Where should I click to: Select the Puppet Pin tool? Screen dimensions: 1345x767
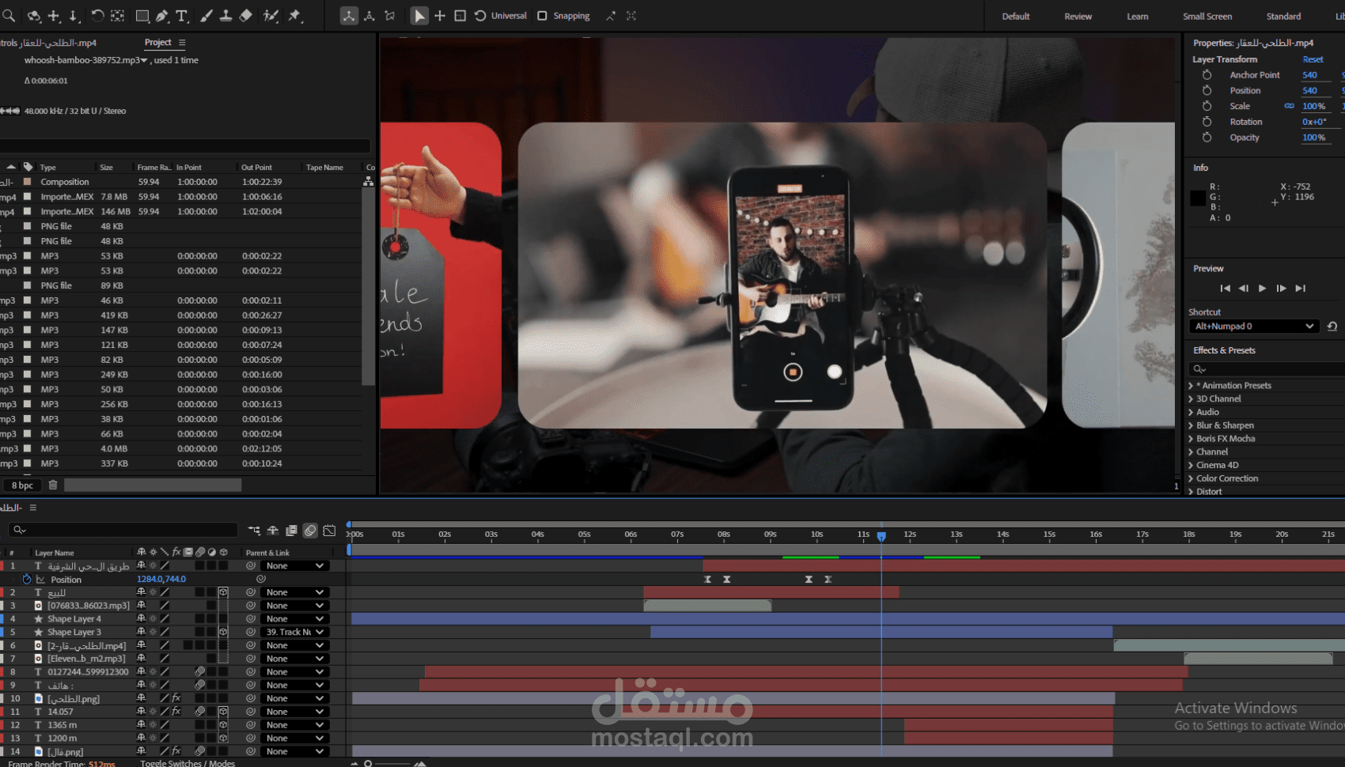(x=295, y=16)
